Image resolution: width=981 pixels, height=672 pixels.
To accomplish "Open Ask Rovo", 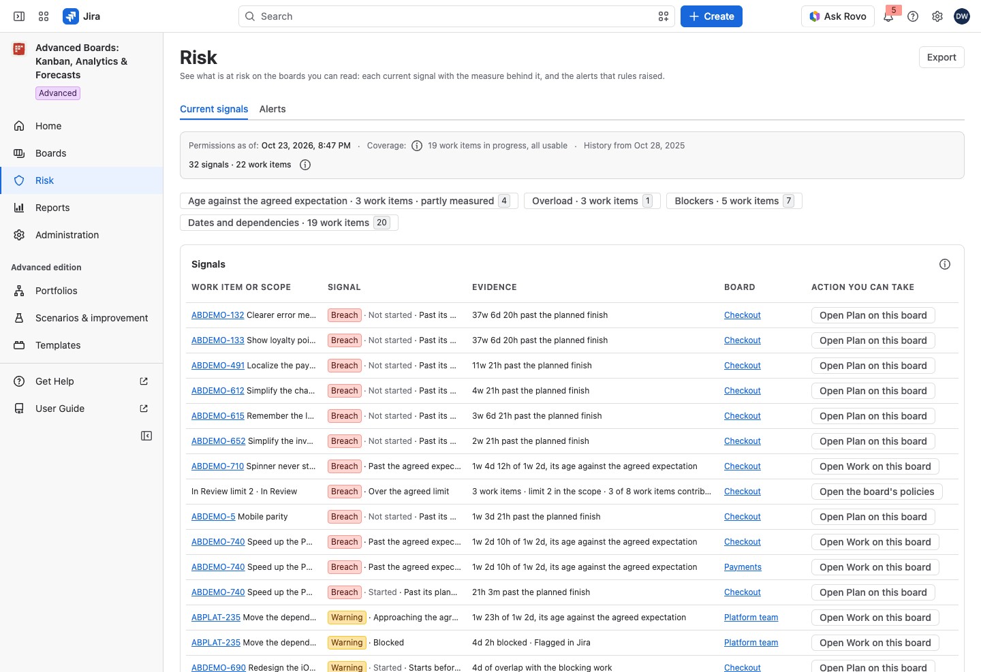I will click(x=838, y=16).
